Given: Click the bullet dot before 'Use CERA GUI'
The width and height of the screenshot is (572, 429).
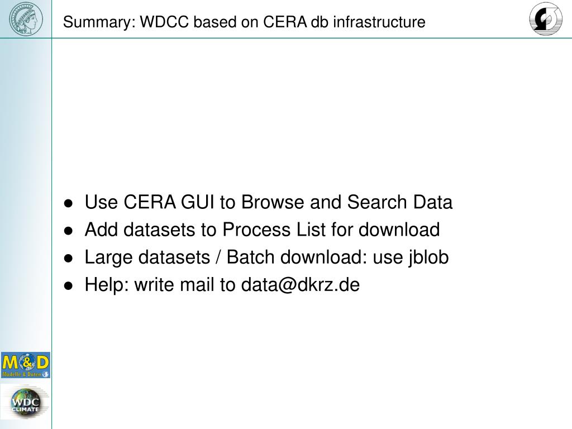Looking at the screenshot, I should point(69,203).
